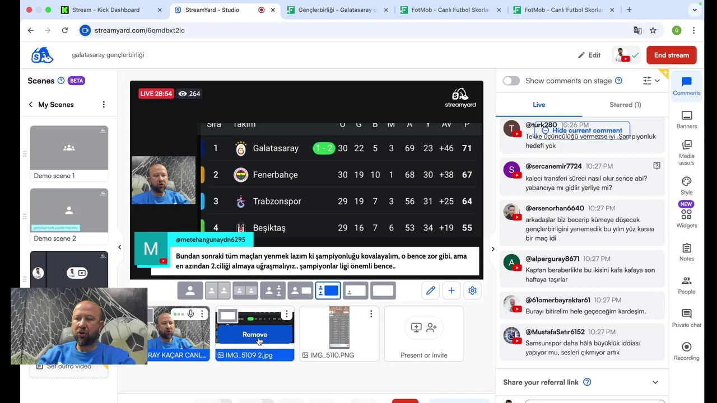
Task: Select the spotlight leader layout
Action: tap(273, 290)
